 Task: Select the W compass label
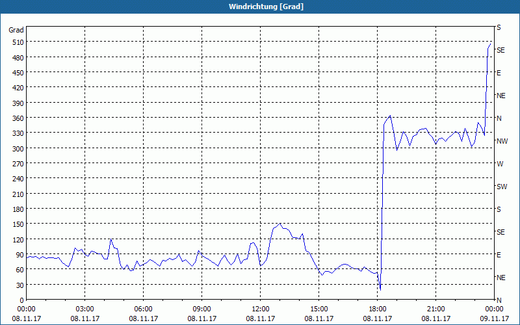pyautogui.click(x=500, y=164)
